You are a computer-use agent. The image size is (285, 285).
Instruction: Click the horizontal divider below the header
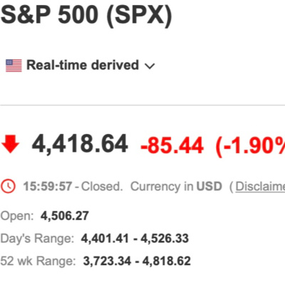[142, 105]
